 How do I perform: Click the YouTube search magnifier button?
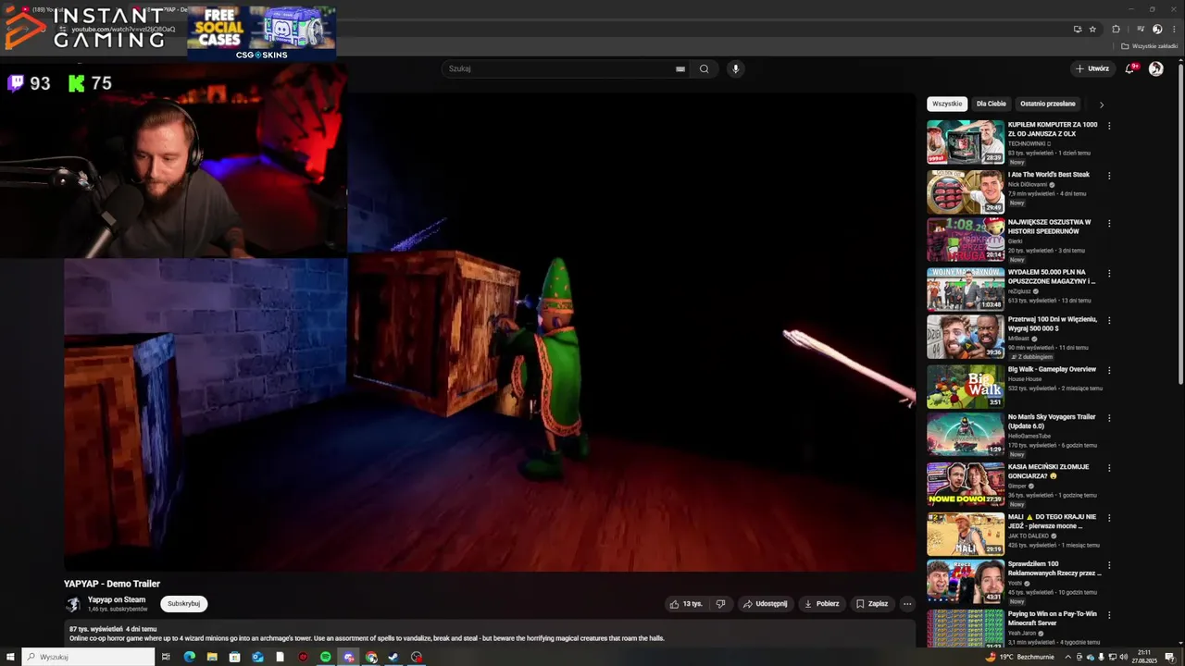pos(704,68)
